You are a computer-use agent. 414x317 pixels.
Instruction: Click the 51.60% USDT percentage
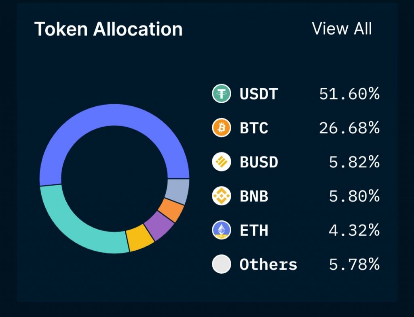(x=349, y=94)
